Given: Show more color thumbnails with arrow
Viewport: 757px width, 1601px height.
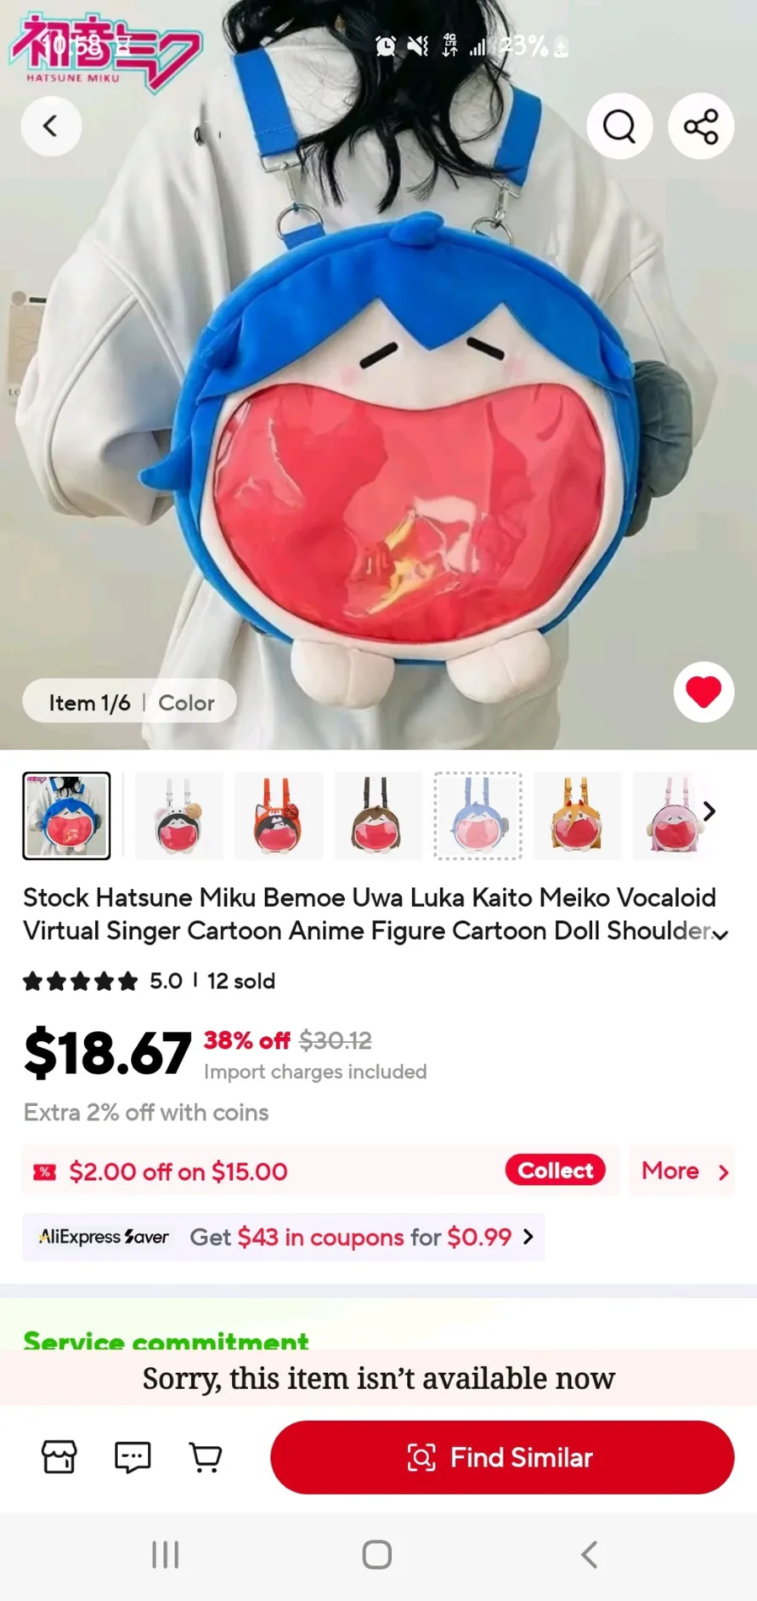Looking at the screenshot, I should (x=709, y=811).
